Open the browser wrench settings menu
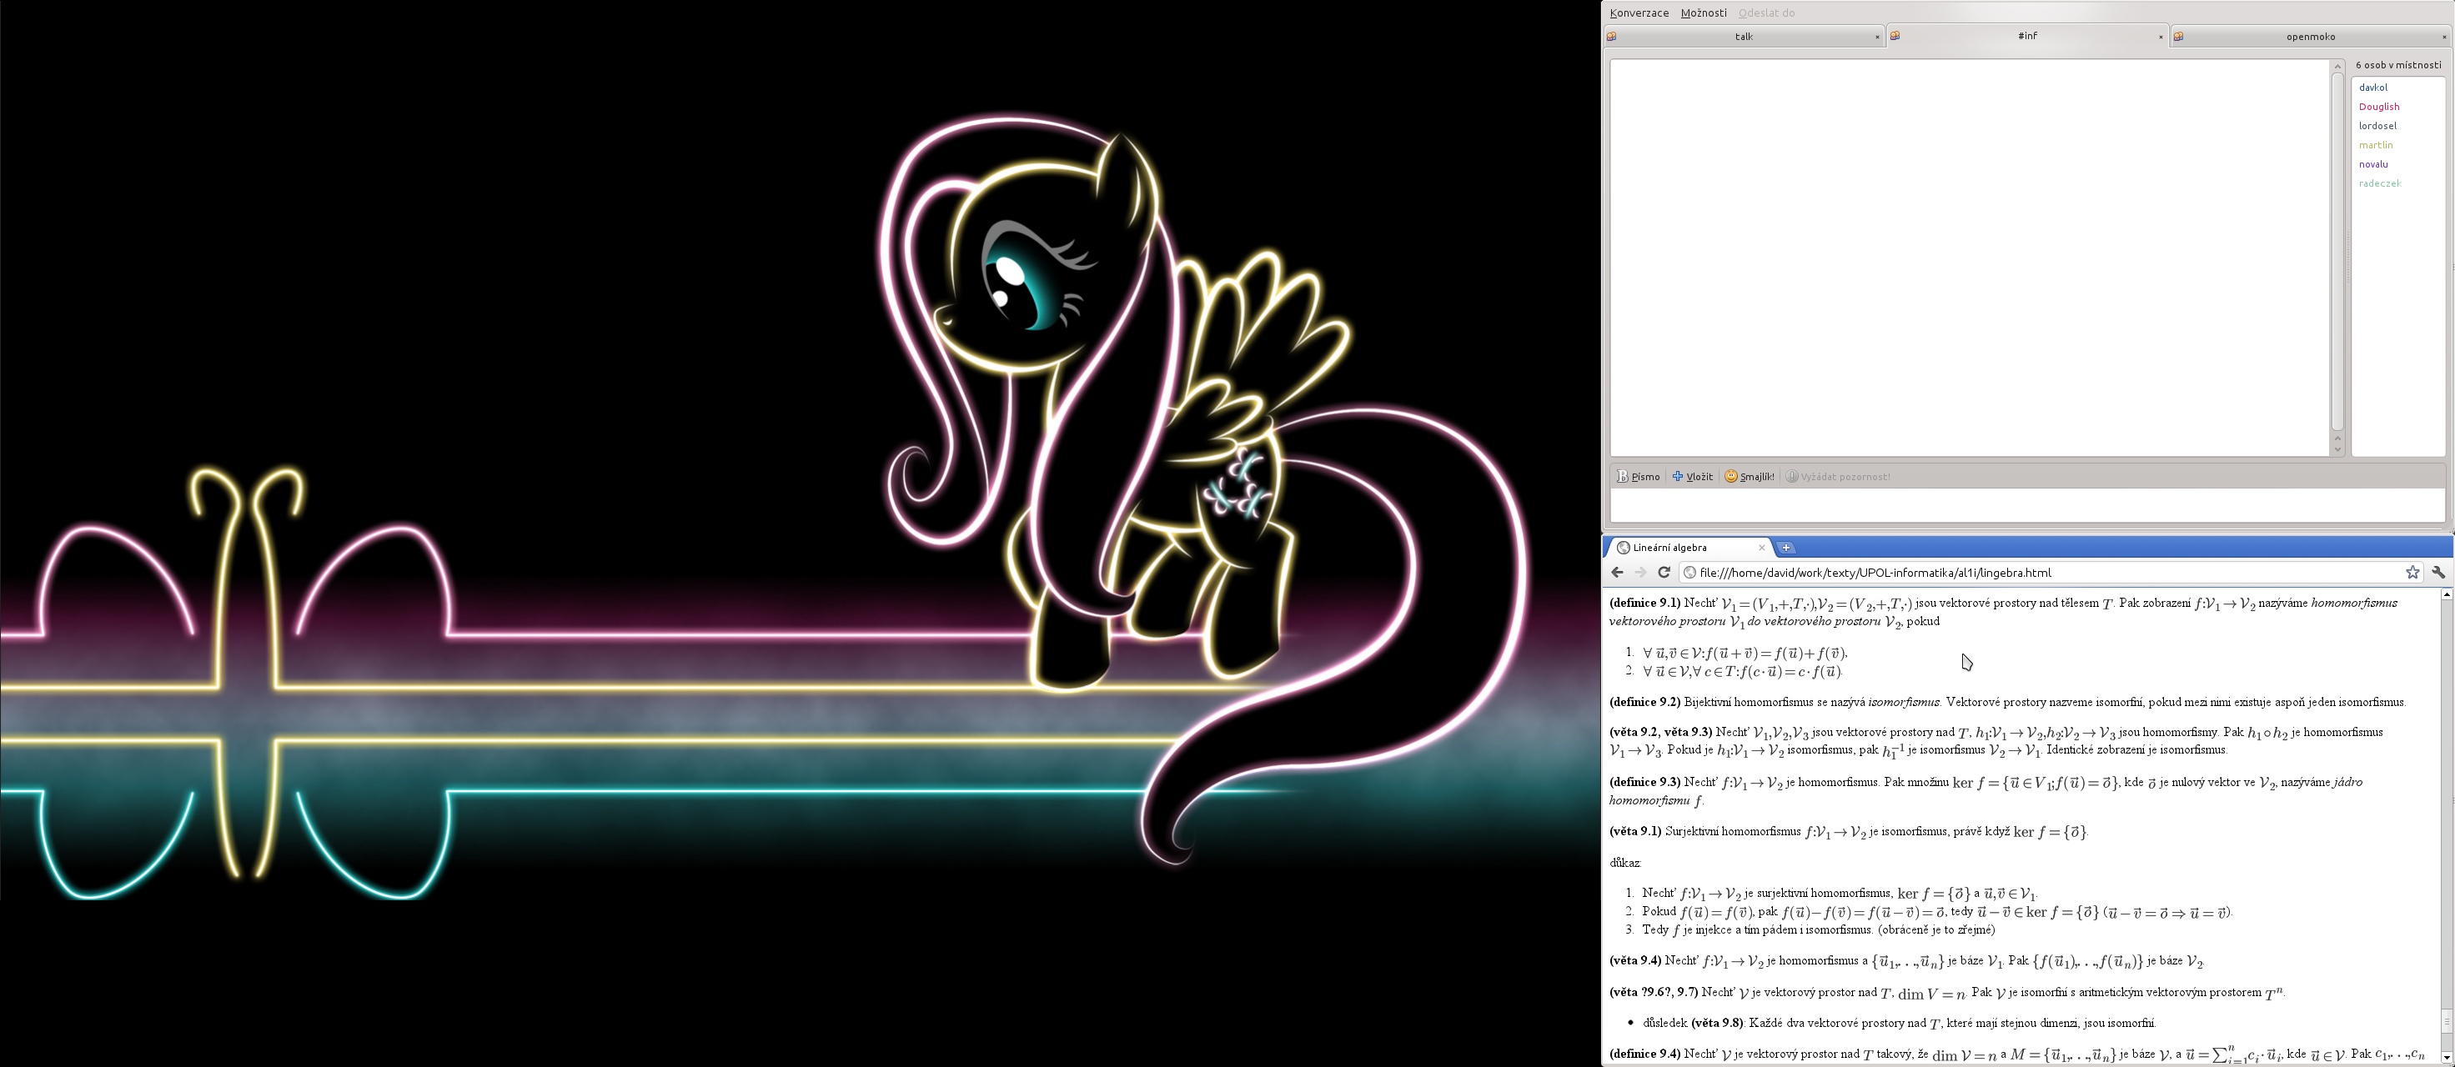 click(x=2439, y=573)
